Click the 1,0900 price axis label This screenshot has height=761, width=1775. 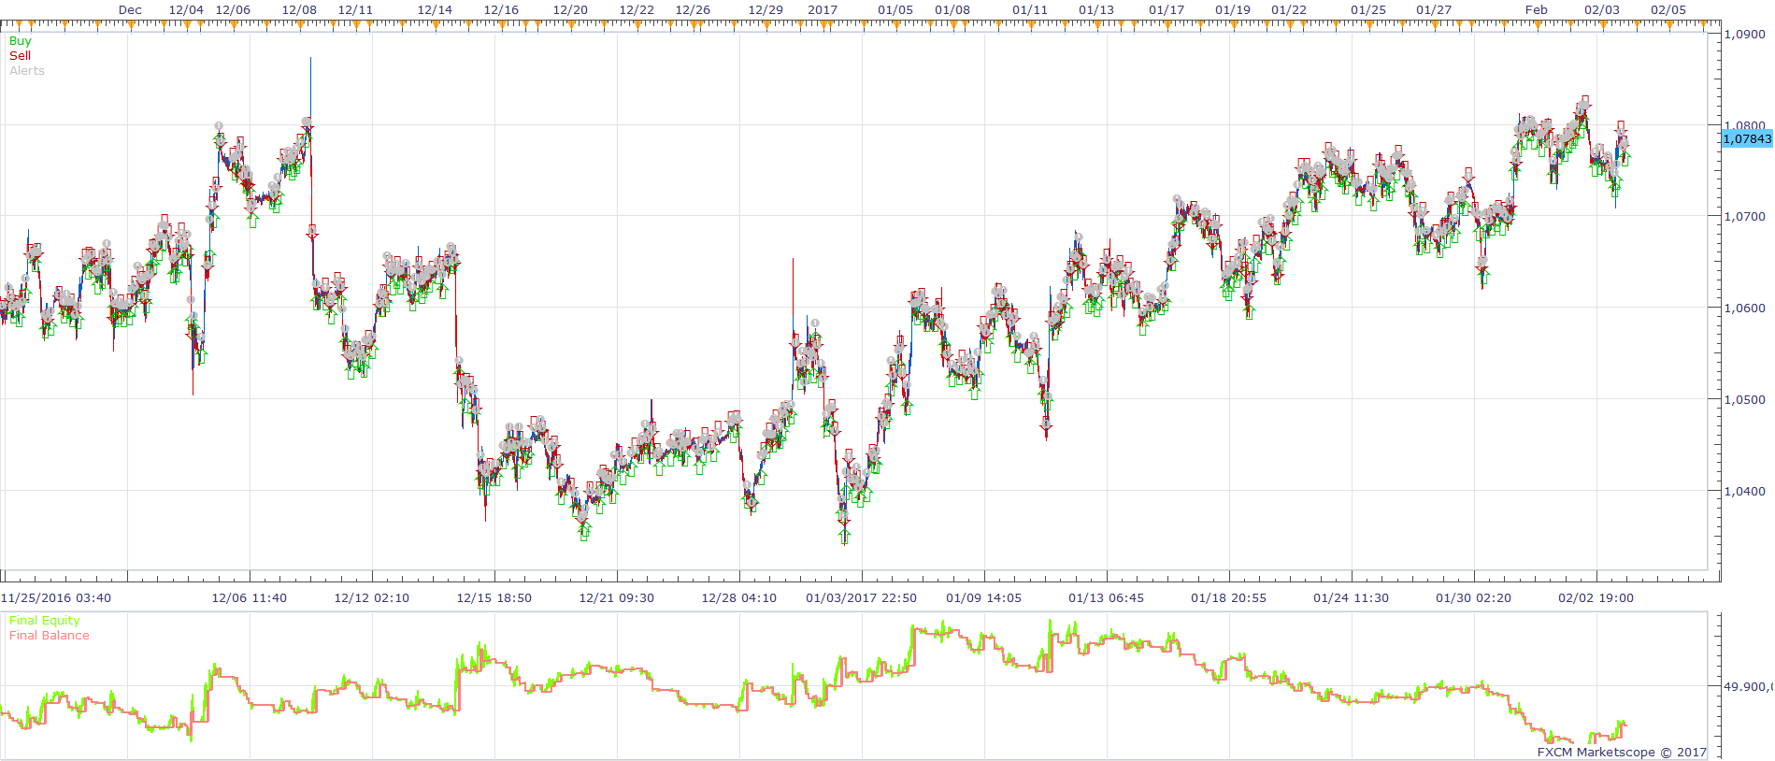pos(1745,35)
